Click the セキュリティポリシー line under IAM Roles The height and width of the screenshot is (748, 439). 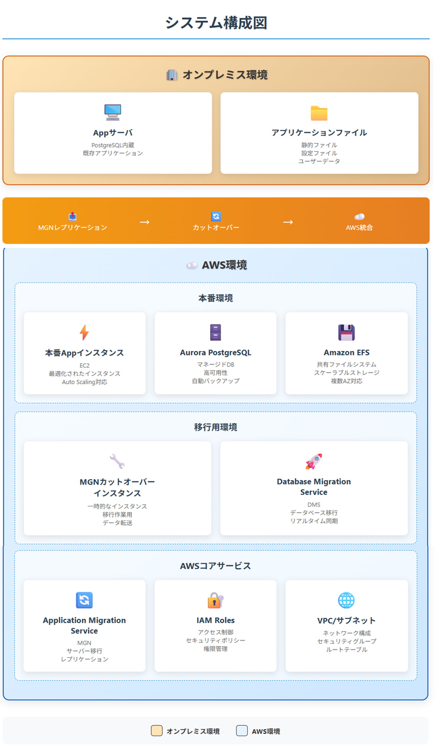point(216,641)
